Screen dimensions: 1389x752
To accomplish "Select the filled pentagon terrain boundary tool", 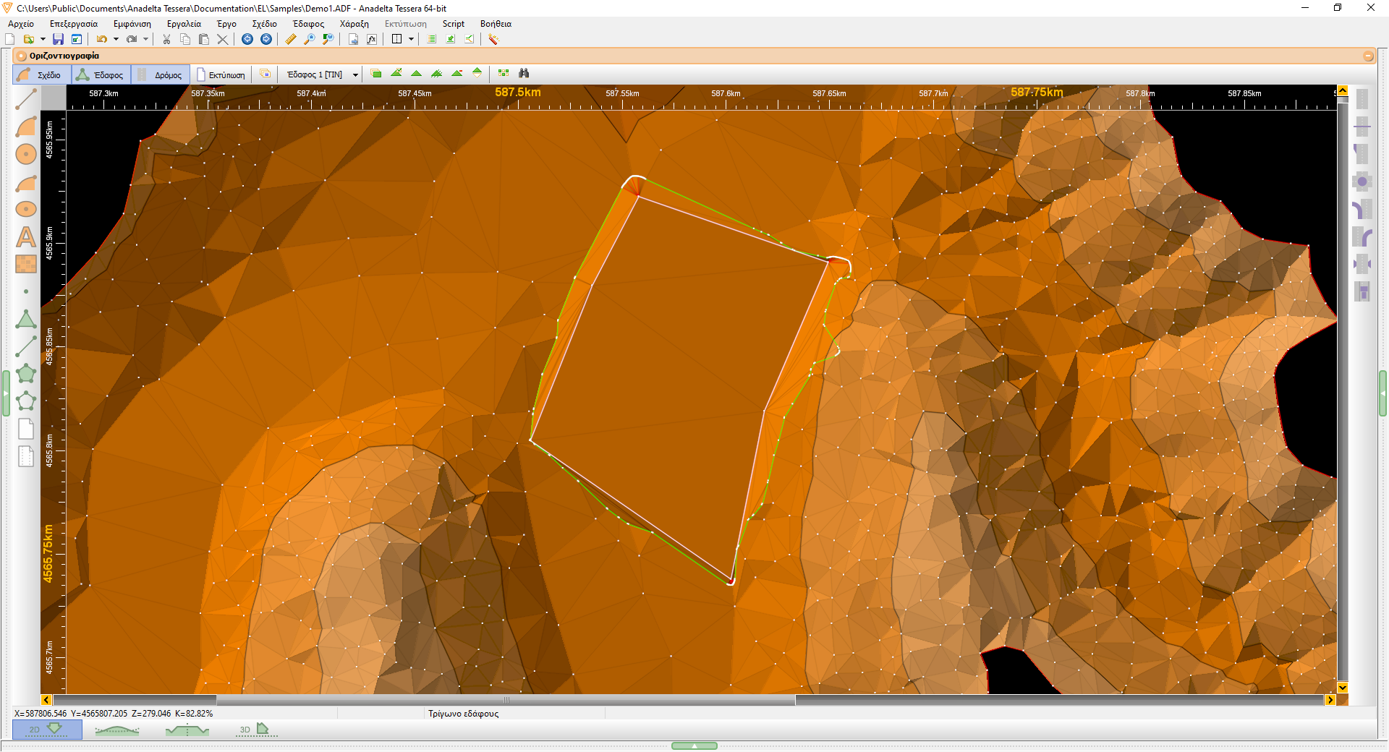I will click(26, 374).
